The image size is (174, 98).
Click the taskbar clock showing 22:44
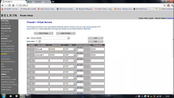[167, 96]
